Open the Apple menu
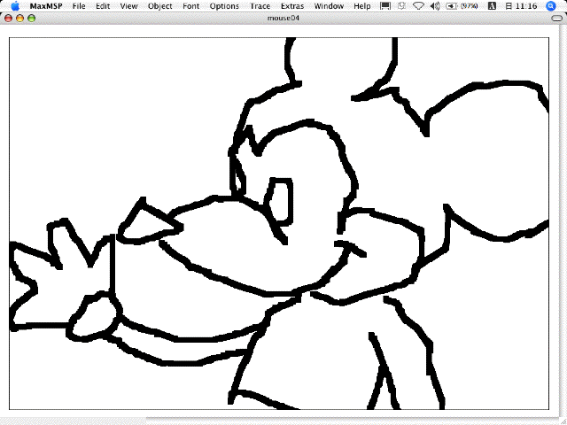This screenshot has height=425, width=567. point(15,6)
